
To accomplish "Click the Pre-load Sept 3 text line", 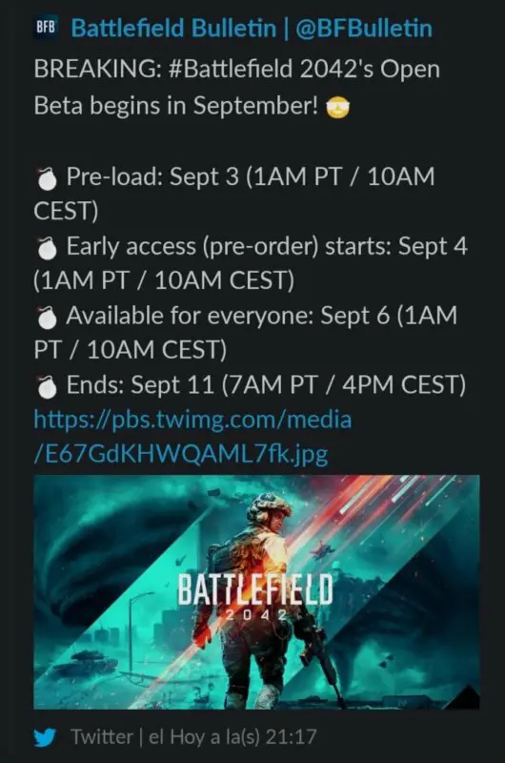I will pyautogui.click(x=234, y=194).
